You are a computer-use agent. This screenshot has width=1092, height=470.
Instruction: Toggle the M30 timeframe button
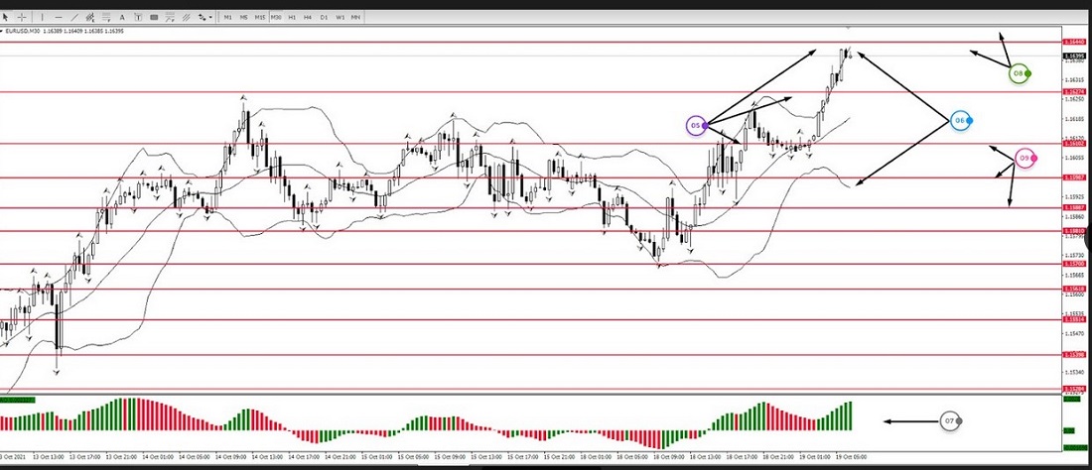[x=276, y=17]
